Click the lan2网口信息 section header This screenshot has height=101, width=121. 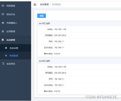tap(79, 61)
